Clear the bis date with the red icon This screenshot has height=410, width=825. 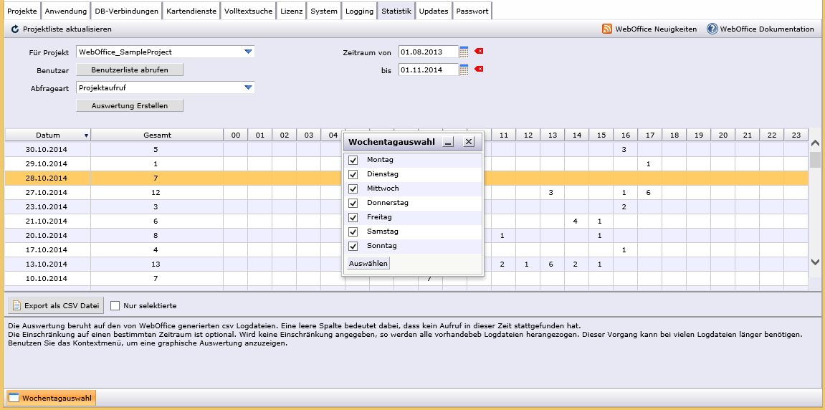coord(480,70)
